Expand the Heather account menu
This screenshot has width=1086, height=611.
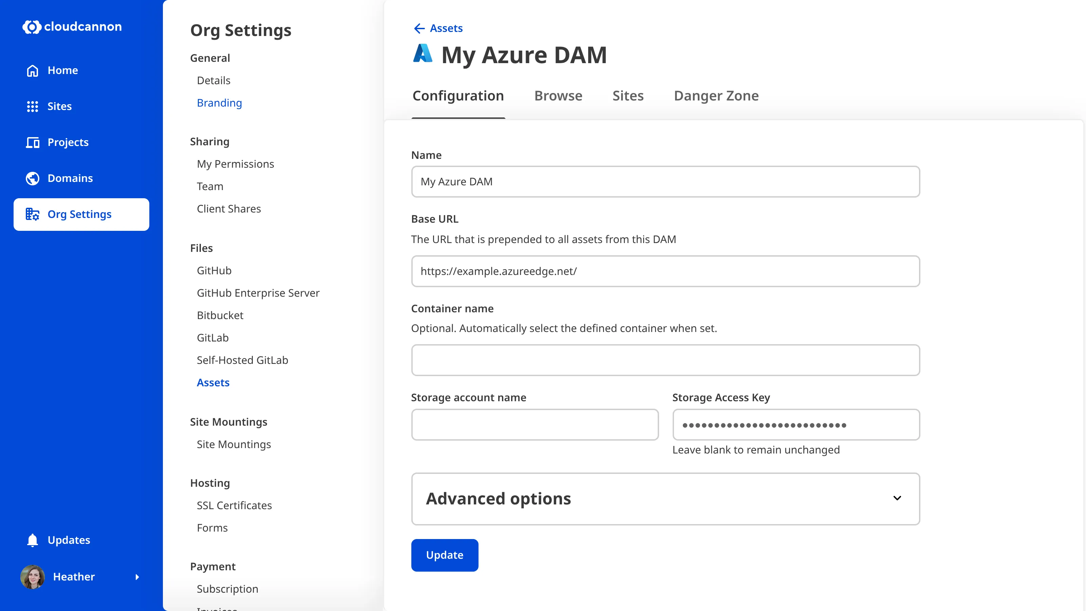137,577
